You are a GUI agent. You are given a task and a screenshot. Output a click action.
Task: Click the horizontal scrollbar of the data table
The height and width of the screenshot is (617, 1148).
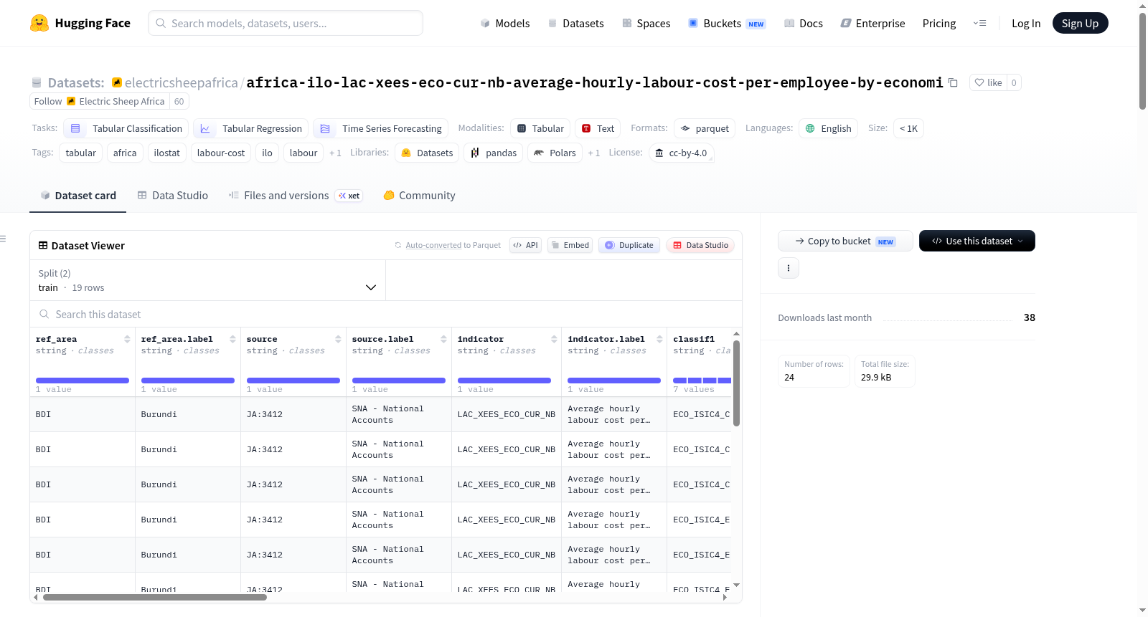point(154,597)
